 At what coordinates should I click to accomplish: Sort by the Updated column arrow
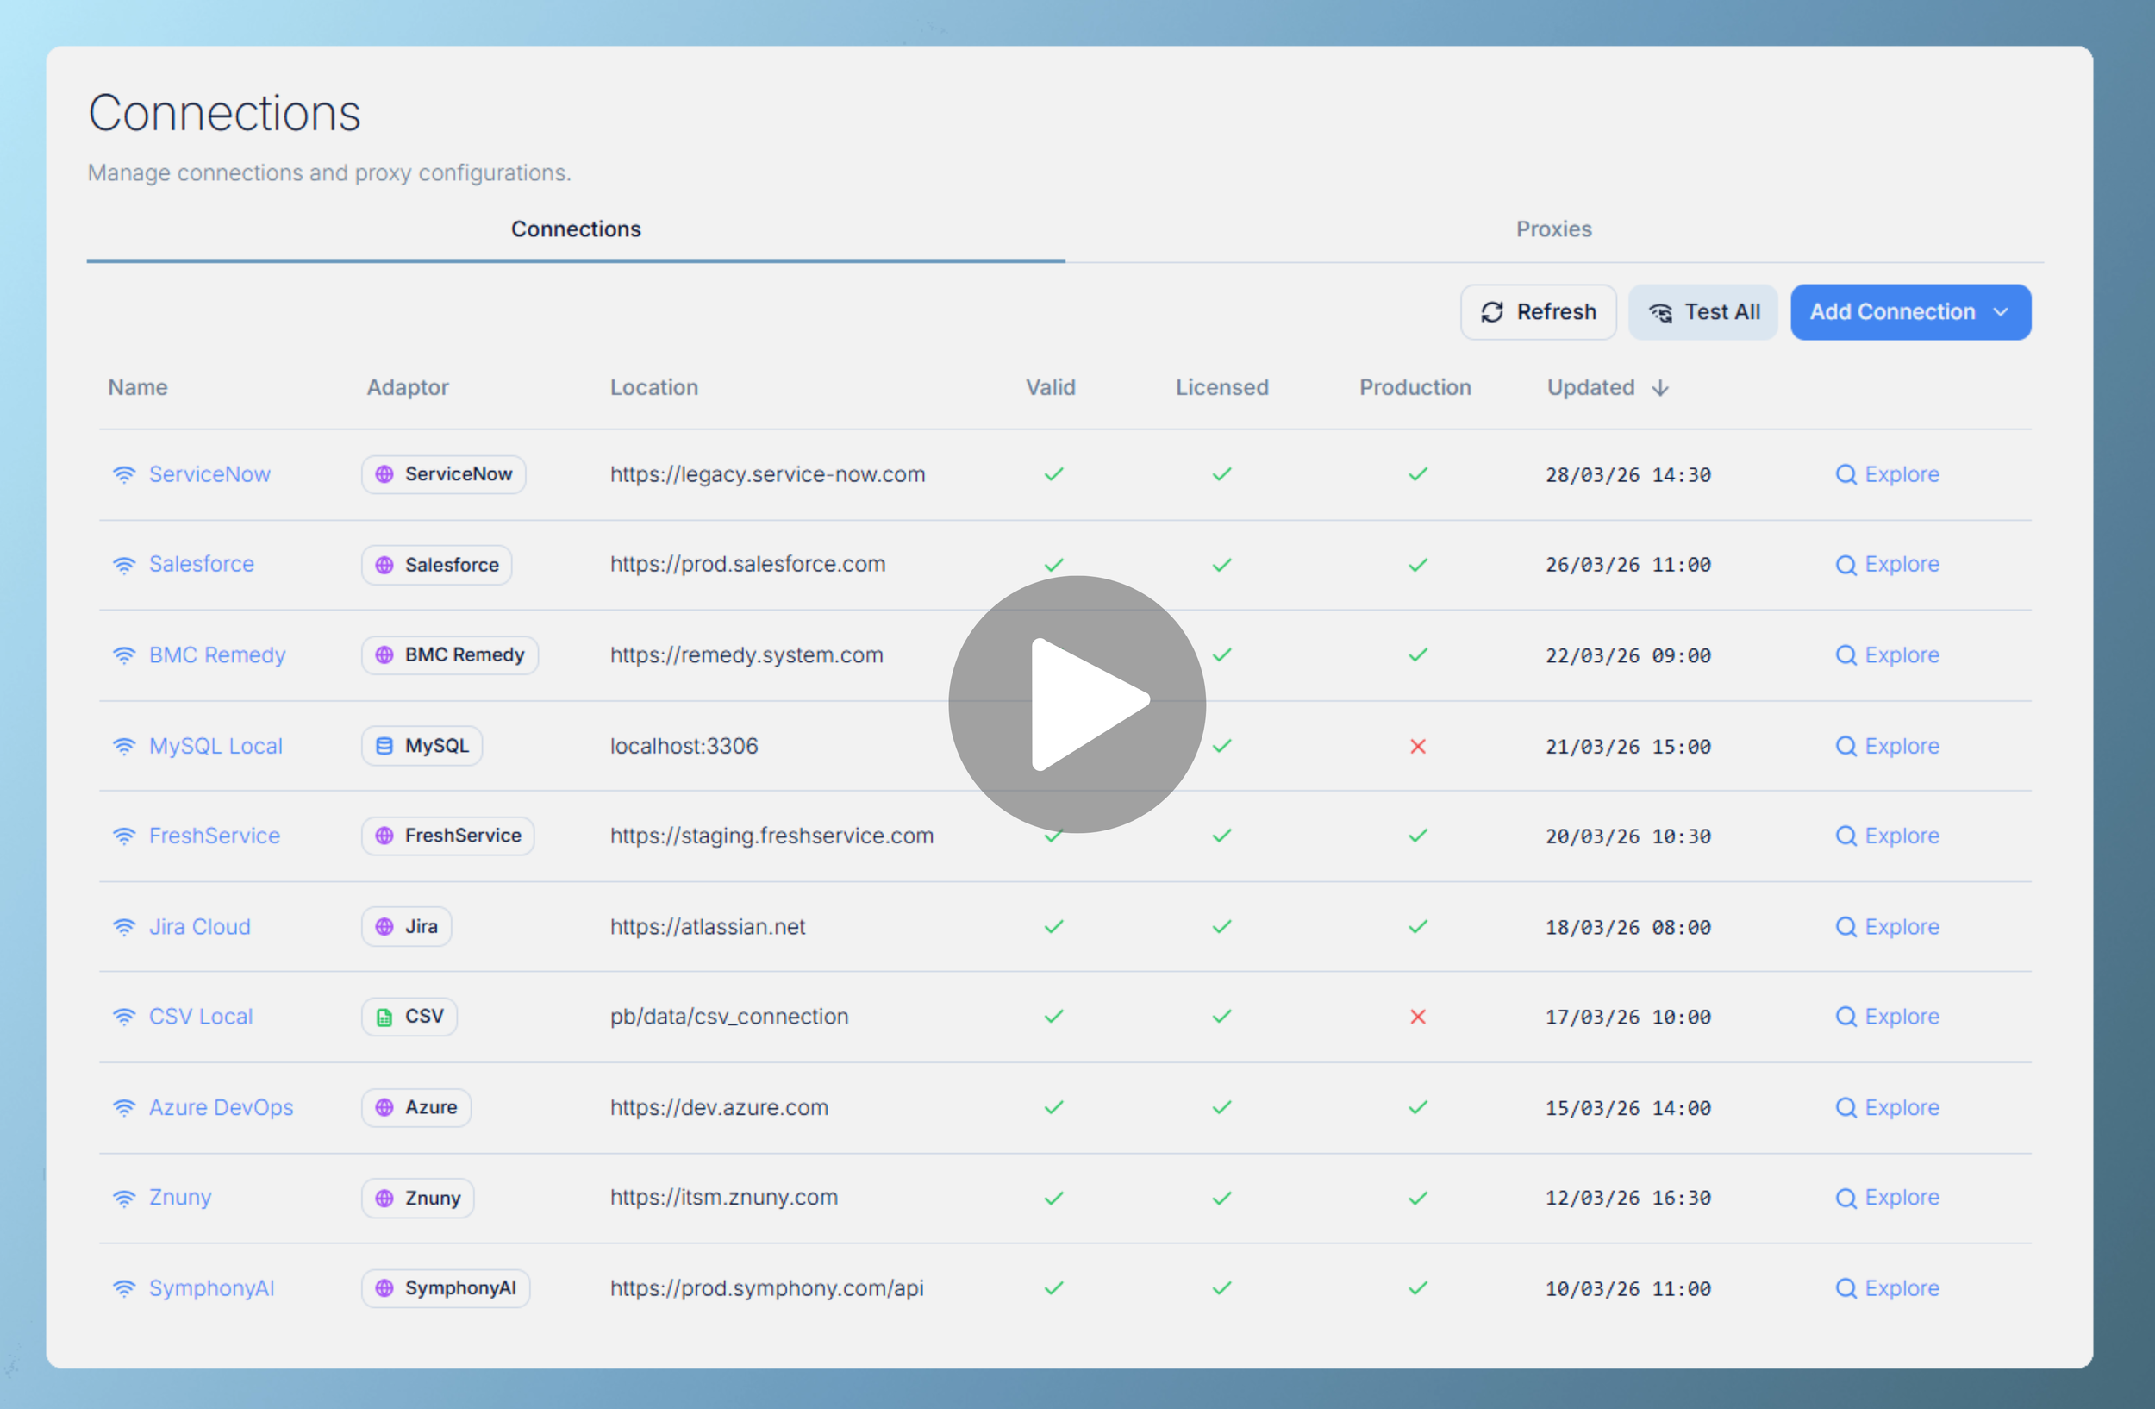click(1659, 387)
